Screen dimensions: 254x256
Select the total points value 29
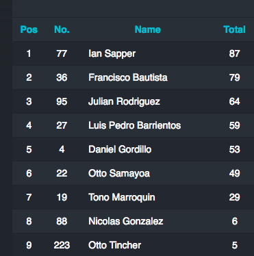click(234, 197)
